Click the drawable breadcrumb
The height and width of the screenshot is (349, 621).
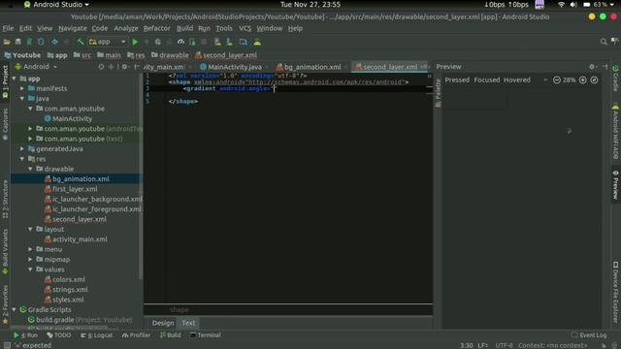click(x=170, y=55)
